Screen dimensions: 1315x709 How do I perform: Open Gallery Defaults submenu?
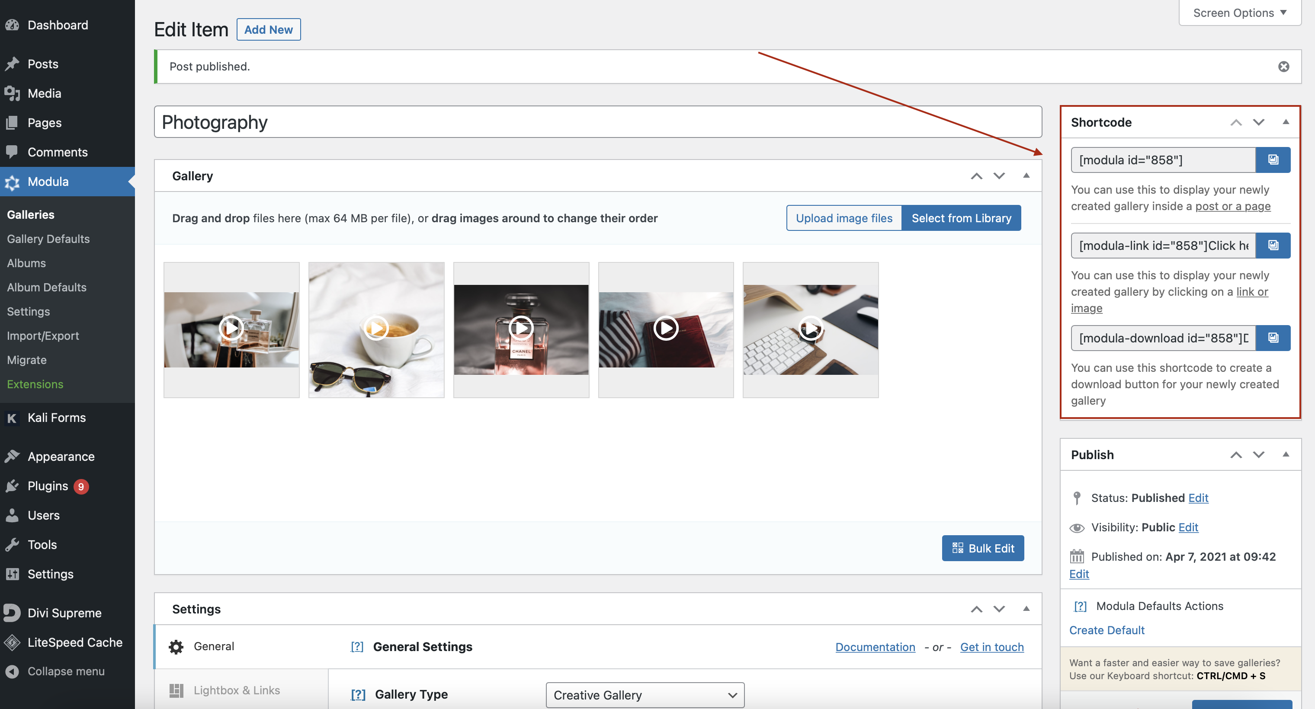pos(48,239)
